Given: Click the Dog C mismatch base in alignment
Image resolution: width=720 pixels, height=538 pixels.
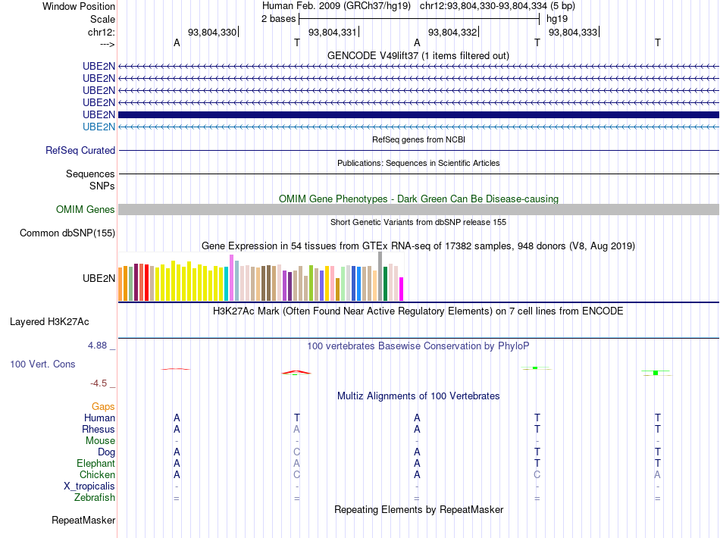Looking at the screenshot, I should [x=296, y=452].
